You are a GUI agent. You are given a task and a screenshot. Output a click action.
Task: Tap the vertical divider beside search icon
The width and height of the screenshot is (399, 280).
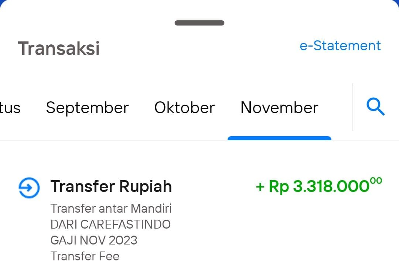353,107
